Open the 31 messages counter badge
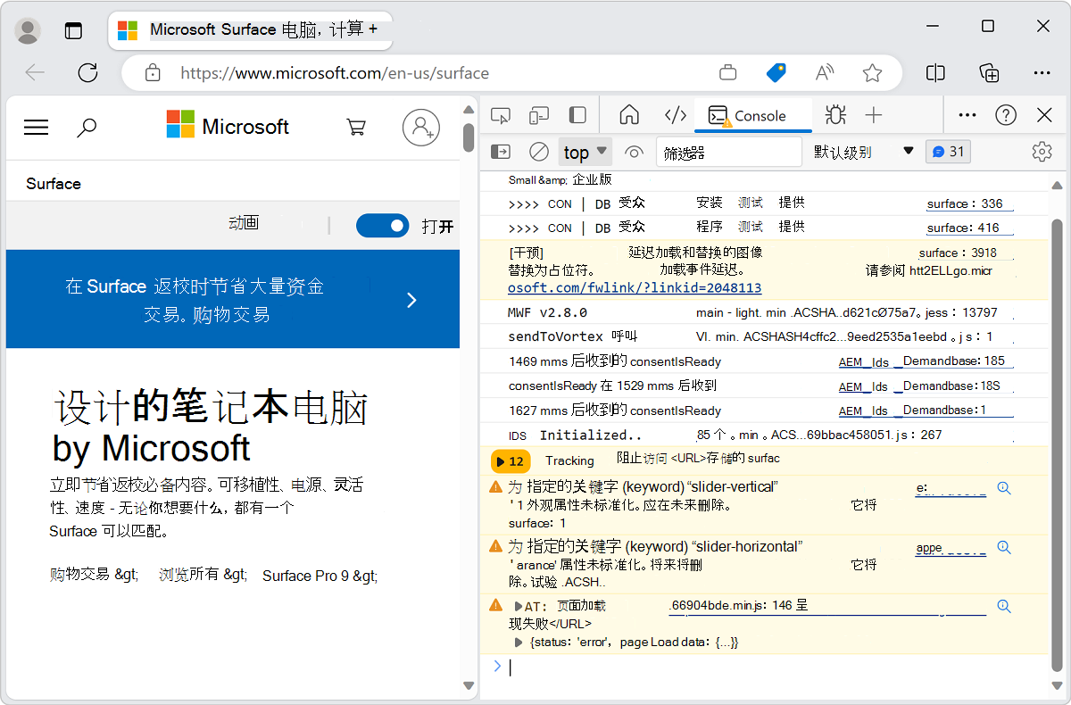The height and width of the screenshot is (705, 1071). (x=948, y=152)
